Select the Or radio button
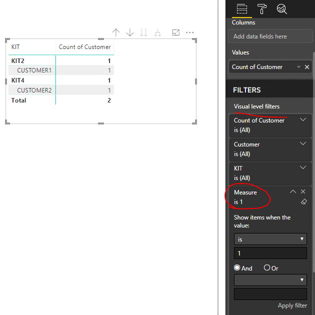Viewport: 315px width, 315px height. tap(267, 268)
